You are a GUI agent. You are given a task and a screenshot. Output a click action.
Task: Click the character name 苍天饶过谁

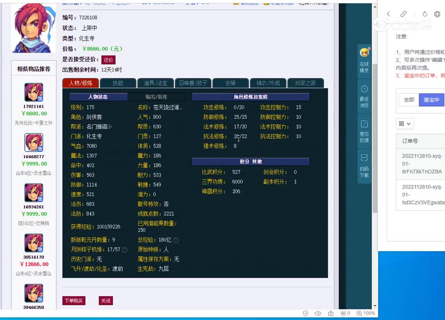click(167, 107)
